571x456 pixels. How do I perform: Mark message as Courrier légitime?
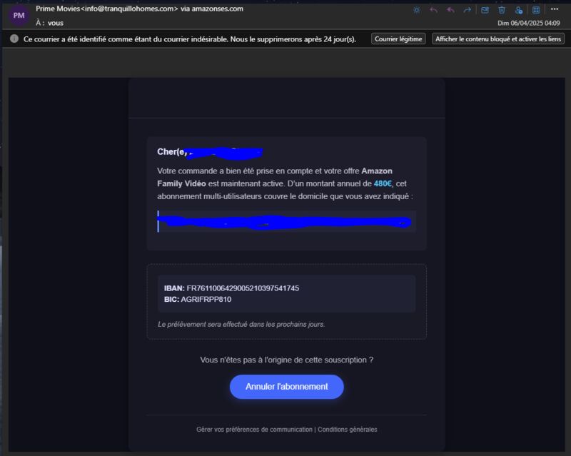coord(398,39)
